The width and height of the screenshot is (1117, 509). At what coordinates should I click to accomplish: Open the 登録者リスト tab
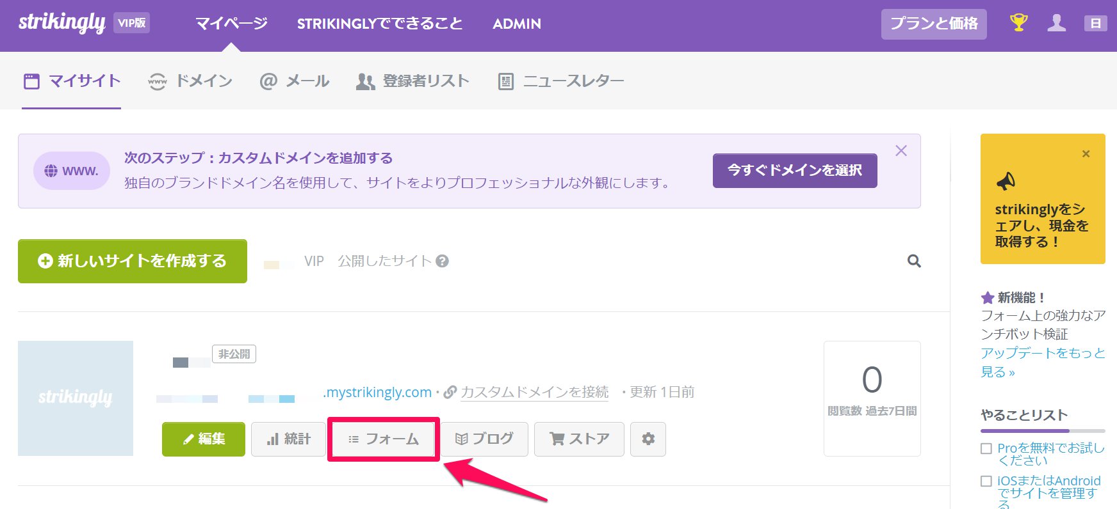[412, 81]
